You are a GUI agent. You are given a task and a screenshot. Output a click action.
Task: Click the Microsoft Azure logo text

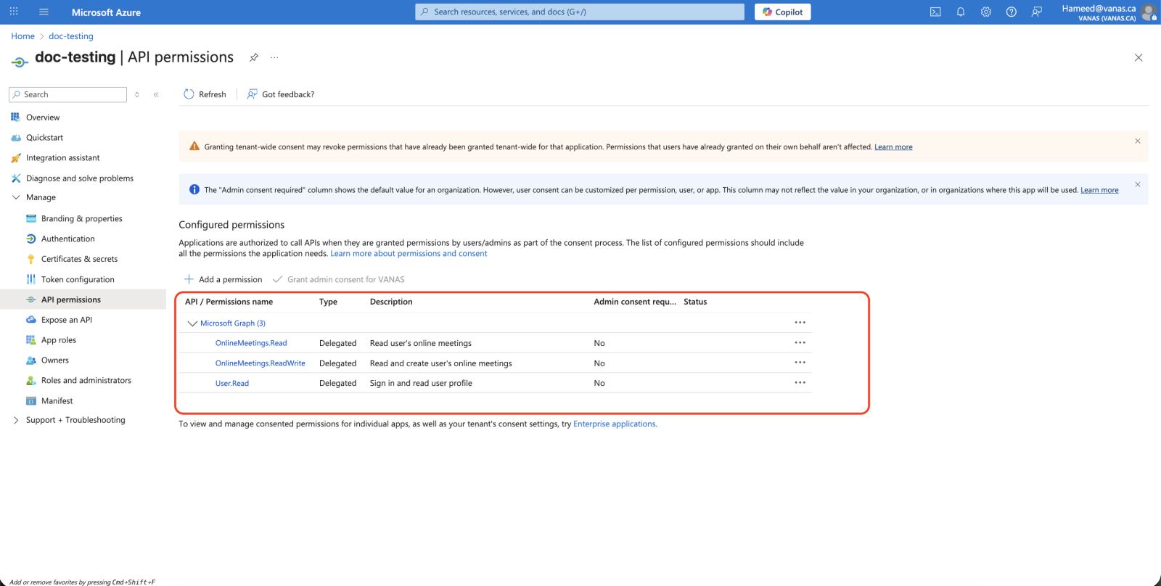tap(106, 12)
